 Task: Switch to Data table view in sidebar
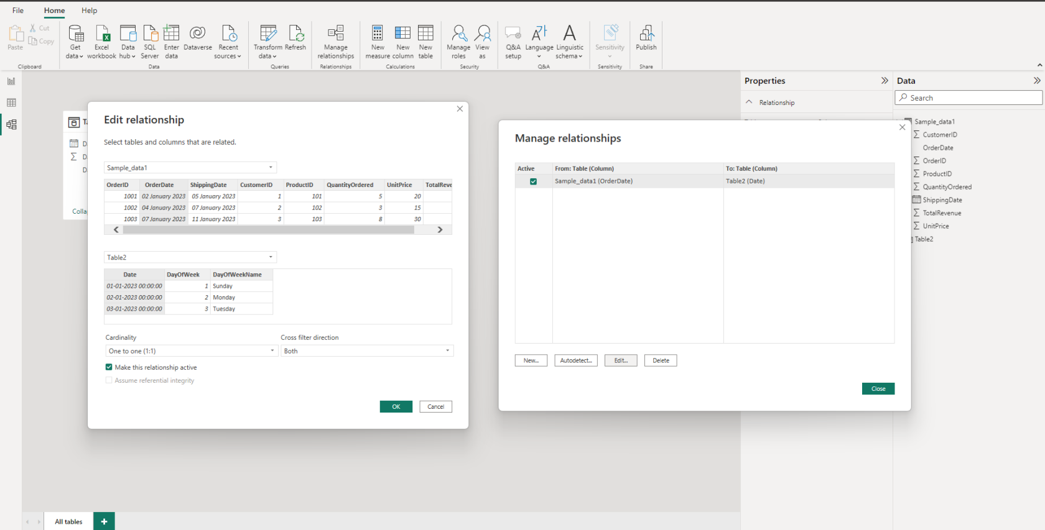(11, 103)
